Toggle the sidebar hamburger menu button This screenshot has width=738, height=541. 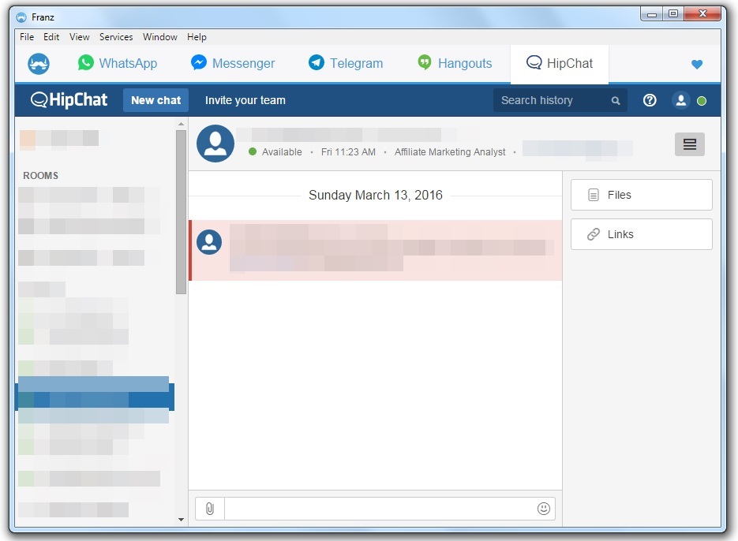690,144
